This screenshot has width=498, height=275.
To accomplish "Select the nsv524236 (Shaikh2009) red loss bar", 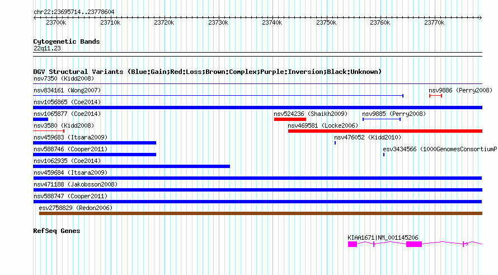I will (x=290, y=119).
